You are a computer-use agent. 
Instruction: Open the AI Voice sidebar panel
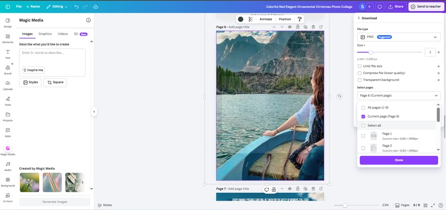(x=8, y=198)
